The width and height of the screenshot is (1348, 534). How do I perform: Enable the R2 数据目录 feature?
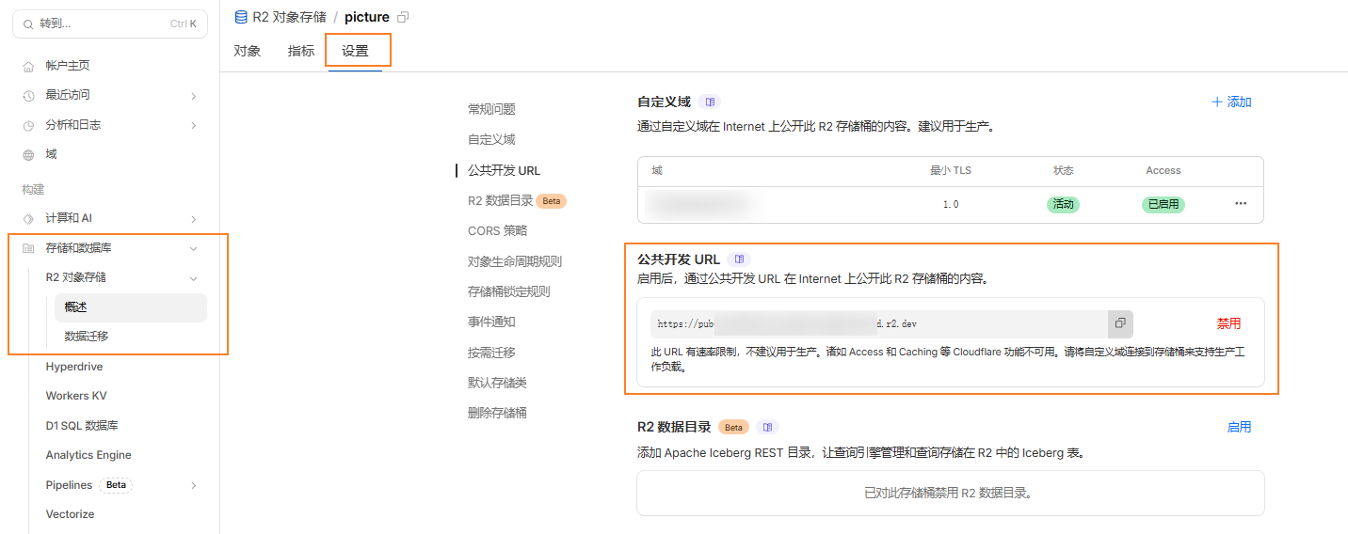1239,427
